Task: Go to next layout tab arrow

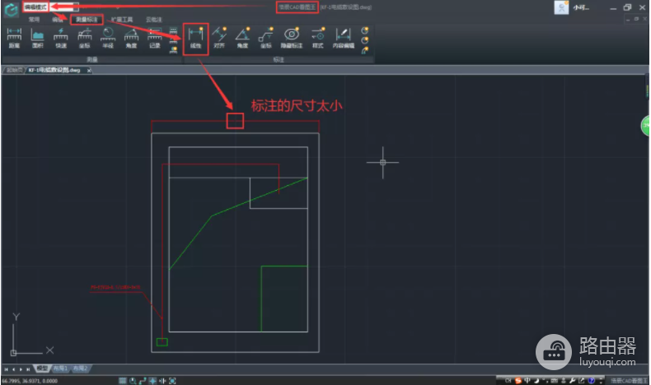Action: [21, 369]
